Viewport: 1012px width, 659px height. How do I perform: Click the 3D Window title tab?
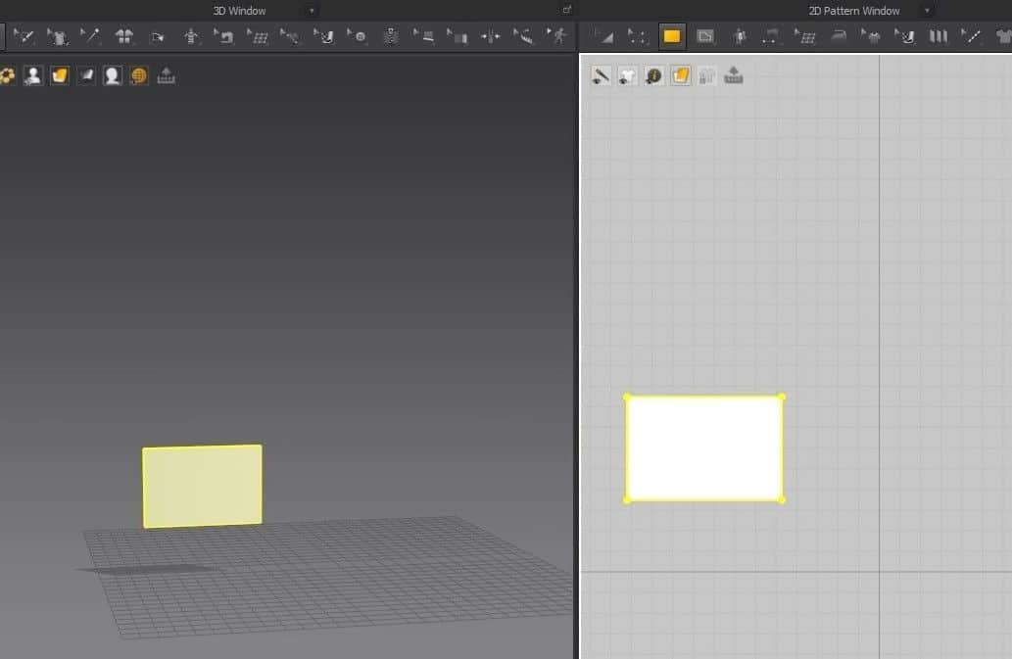click(x=239, y=11)
